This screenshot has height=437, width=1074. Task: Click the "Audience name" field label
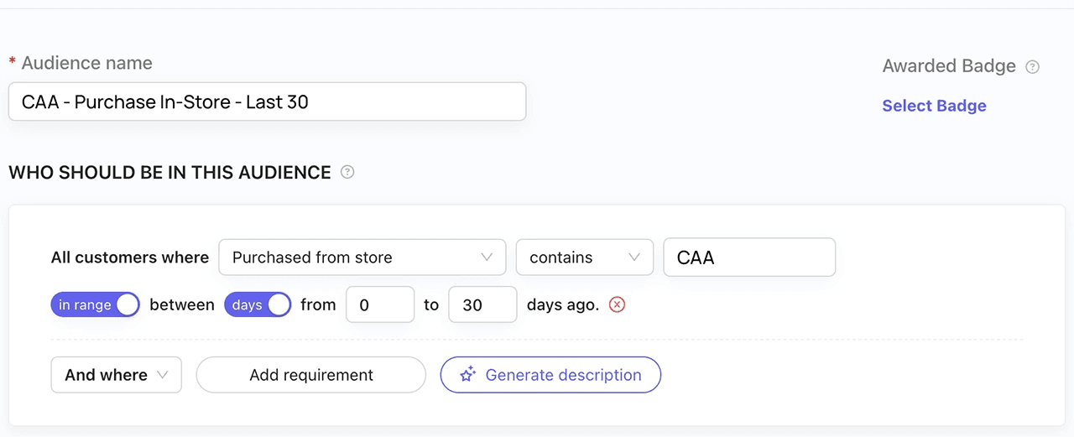pyautogui.click(x=86, y=63)
